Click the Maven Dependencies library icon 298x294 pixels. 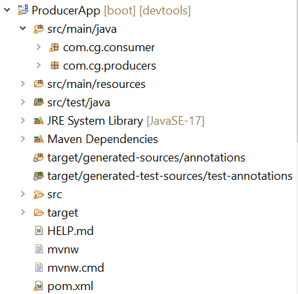pos(39,139)
